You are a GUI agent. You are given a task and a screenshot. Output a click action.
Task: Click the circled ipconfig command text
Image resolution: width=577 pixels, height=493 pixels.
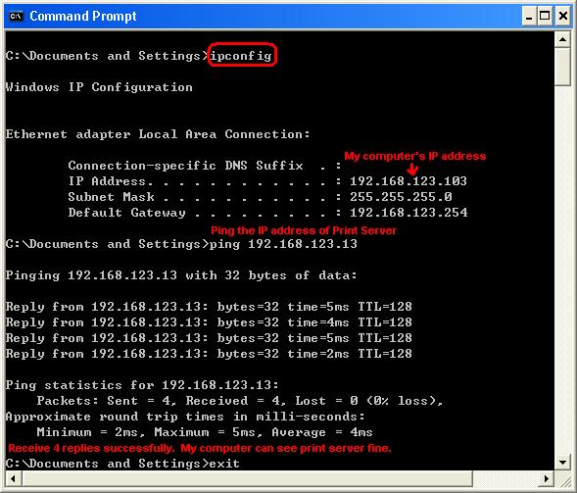pos(241,56)
